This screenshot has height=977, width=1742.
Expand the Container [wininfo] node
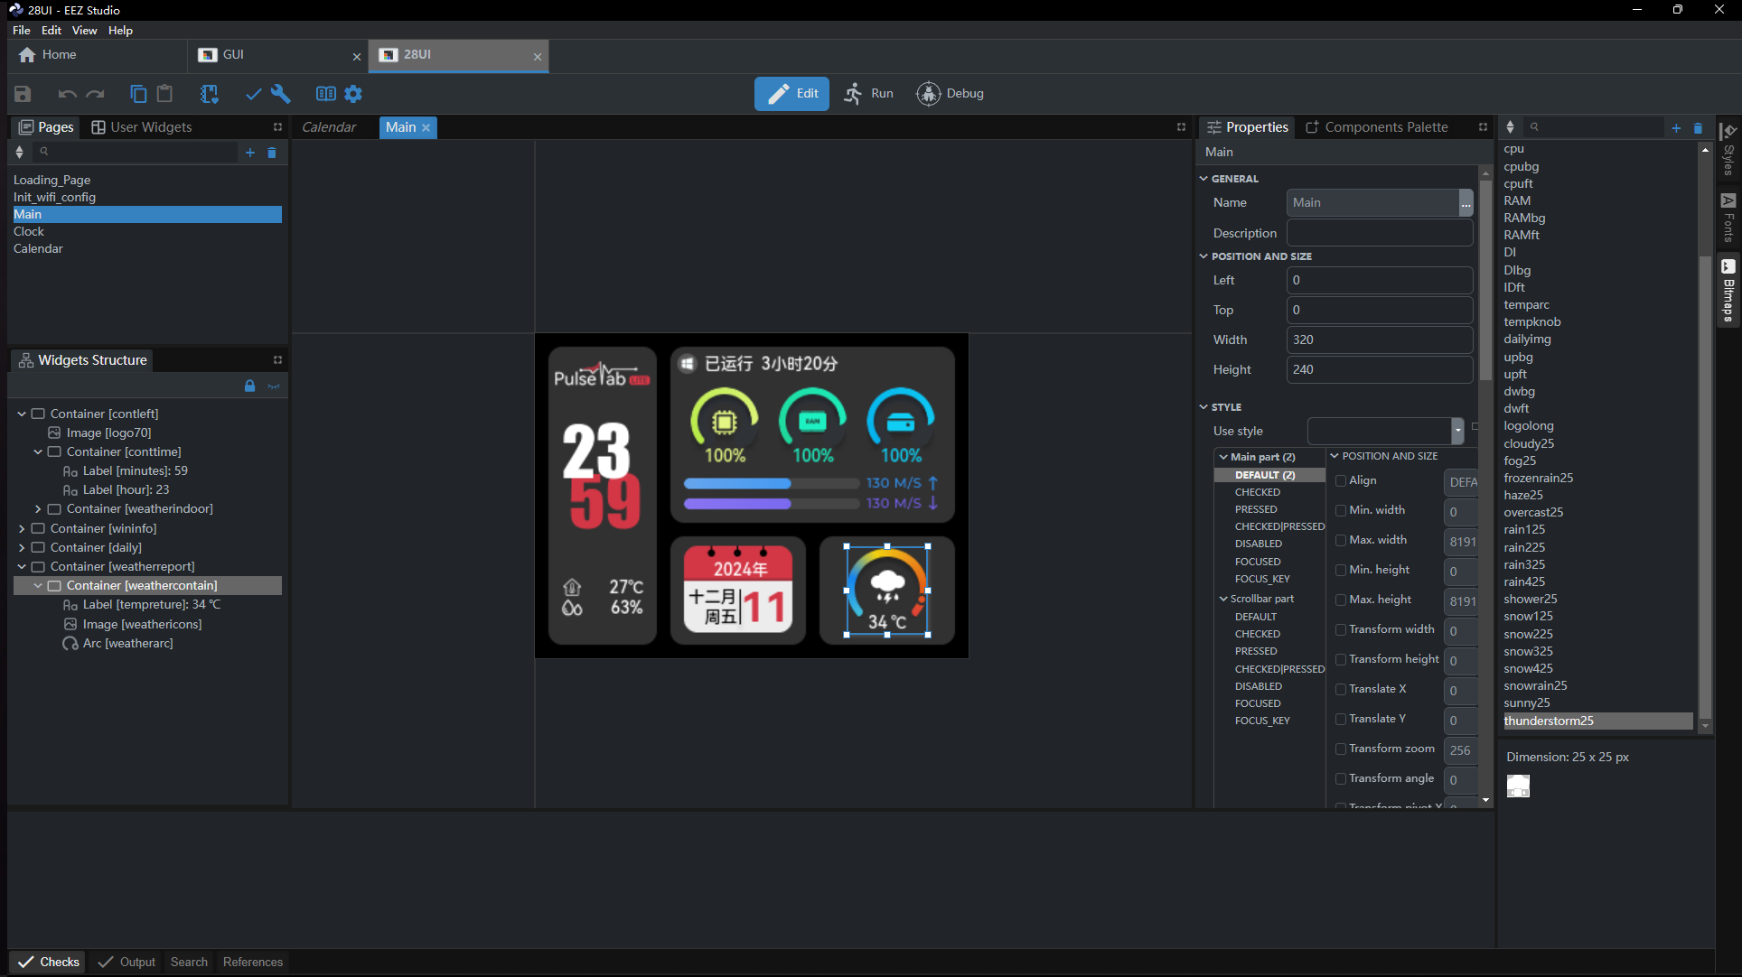point(22,528)
